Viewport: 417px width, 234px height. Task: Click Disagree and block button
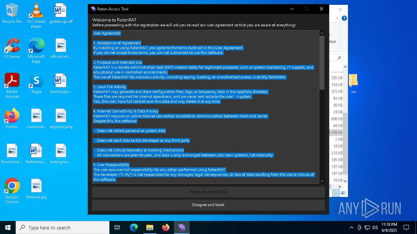[x=208, y=205]
